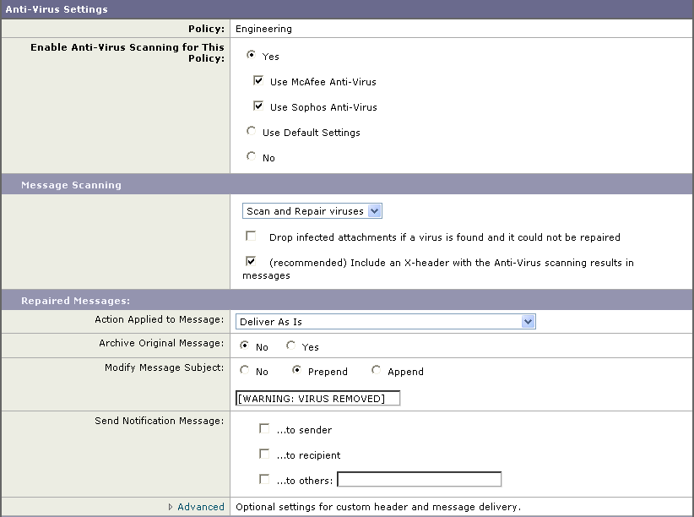The width and height of the screenshot is (694, 517).
Task: Select the Use Default Settings option
Action: click(251, 131)
